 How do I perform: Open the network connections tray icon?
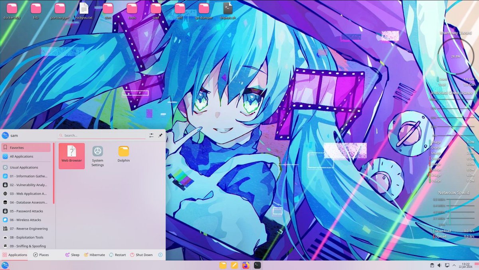(x=447, y=265)
